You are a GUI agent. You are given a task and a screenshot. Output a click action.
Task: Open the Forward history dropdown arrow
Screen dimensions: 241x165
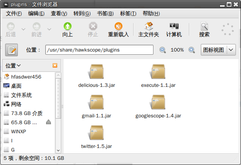click(49, 29)
